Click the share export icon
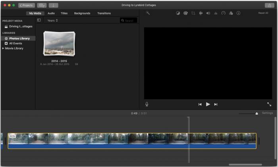Viewport: 278px width, 167px height. pyautogui.click(x=270, y=5)
